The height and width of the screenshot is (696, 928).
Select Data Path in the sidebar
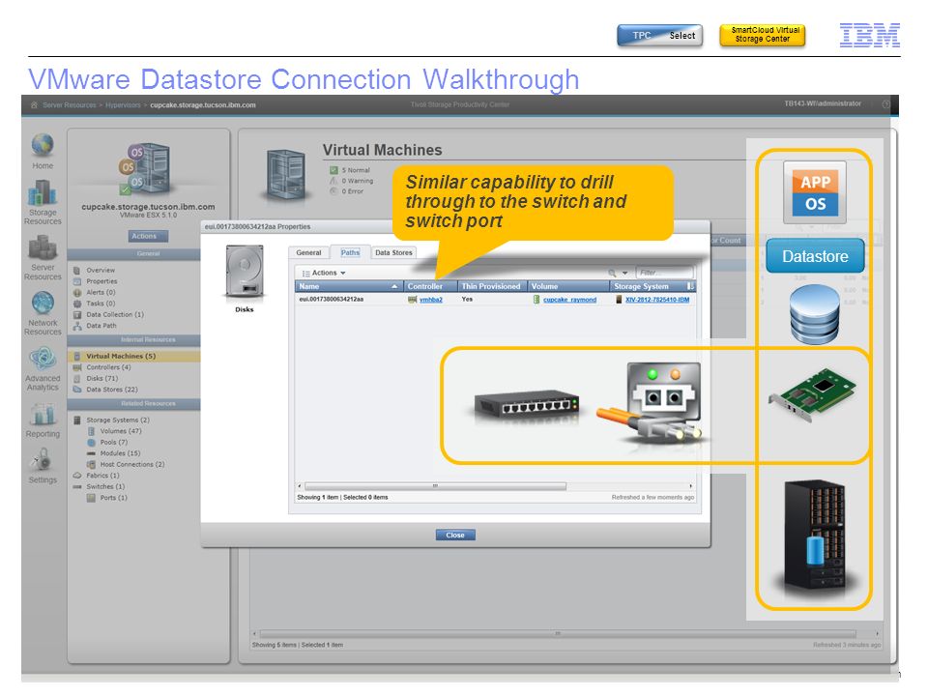pyautogui.click(x=101, y=326)
